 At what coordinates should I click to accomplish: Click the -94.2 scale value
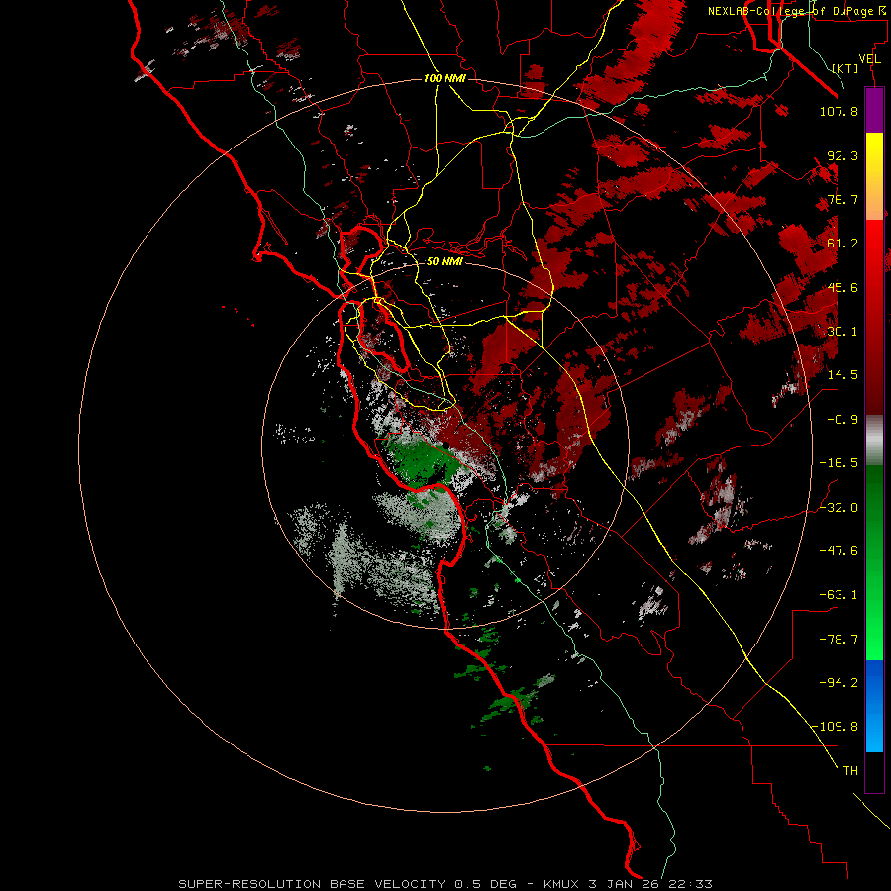[x=839, y=683]
